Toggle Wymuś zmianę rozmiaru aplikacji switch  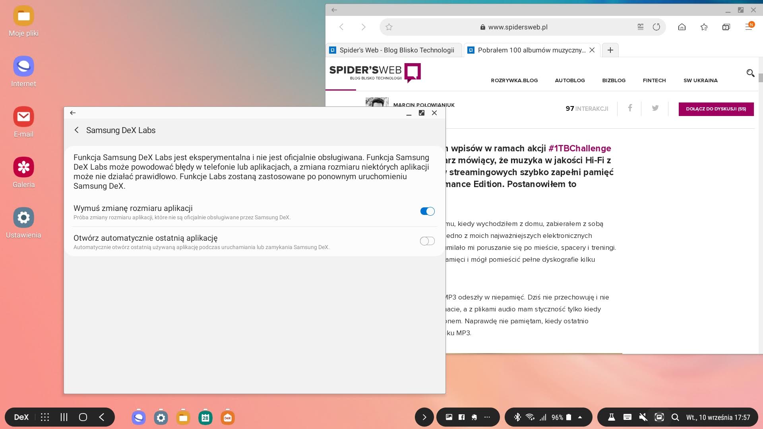427,211
